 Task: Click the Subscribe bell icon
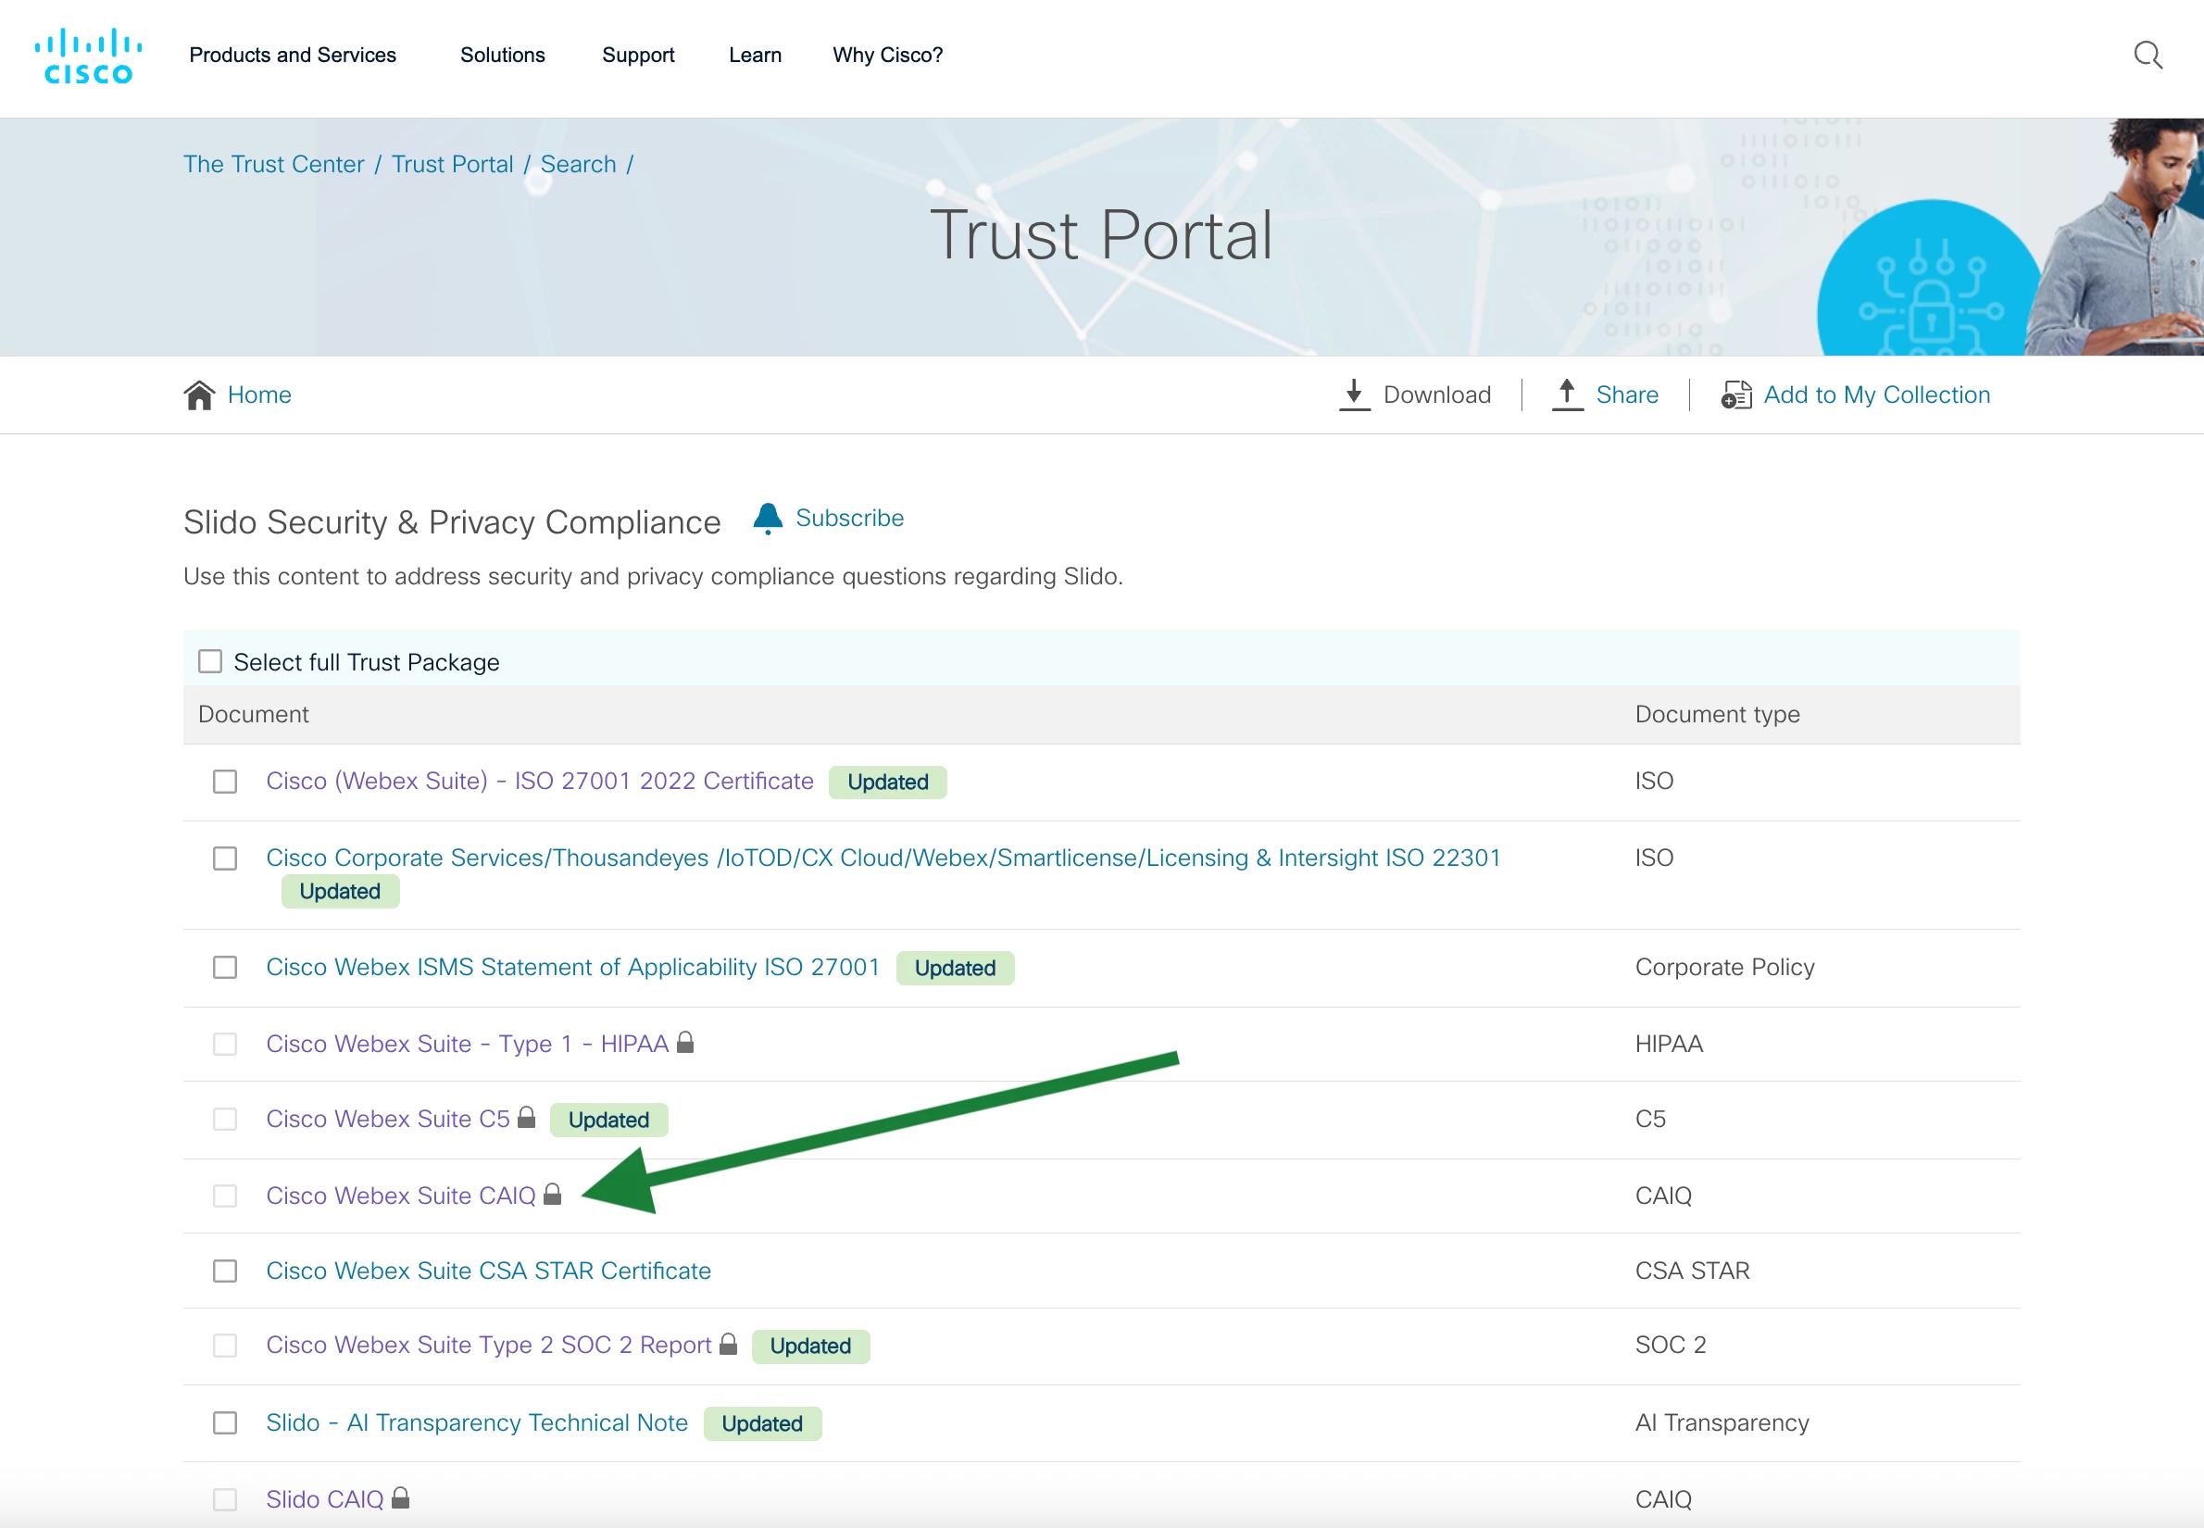coord(767,518)
